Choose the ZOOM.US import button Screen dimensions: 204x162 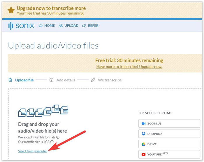pyautogui.click(x=169, y=123)
